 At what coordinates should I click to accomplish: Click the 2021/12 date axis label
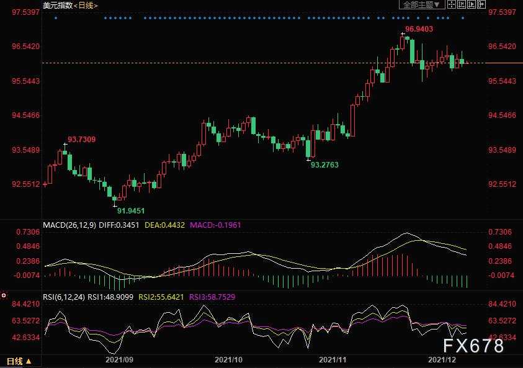pos(442,360)
